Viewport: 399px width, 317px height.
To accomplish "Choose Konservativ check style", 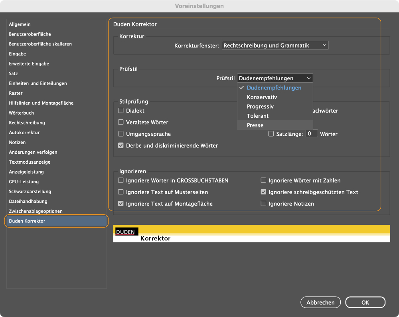I will [x=275, y=97].
